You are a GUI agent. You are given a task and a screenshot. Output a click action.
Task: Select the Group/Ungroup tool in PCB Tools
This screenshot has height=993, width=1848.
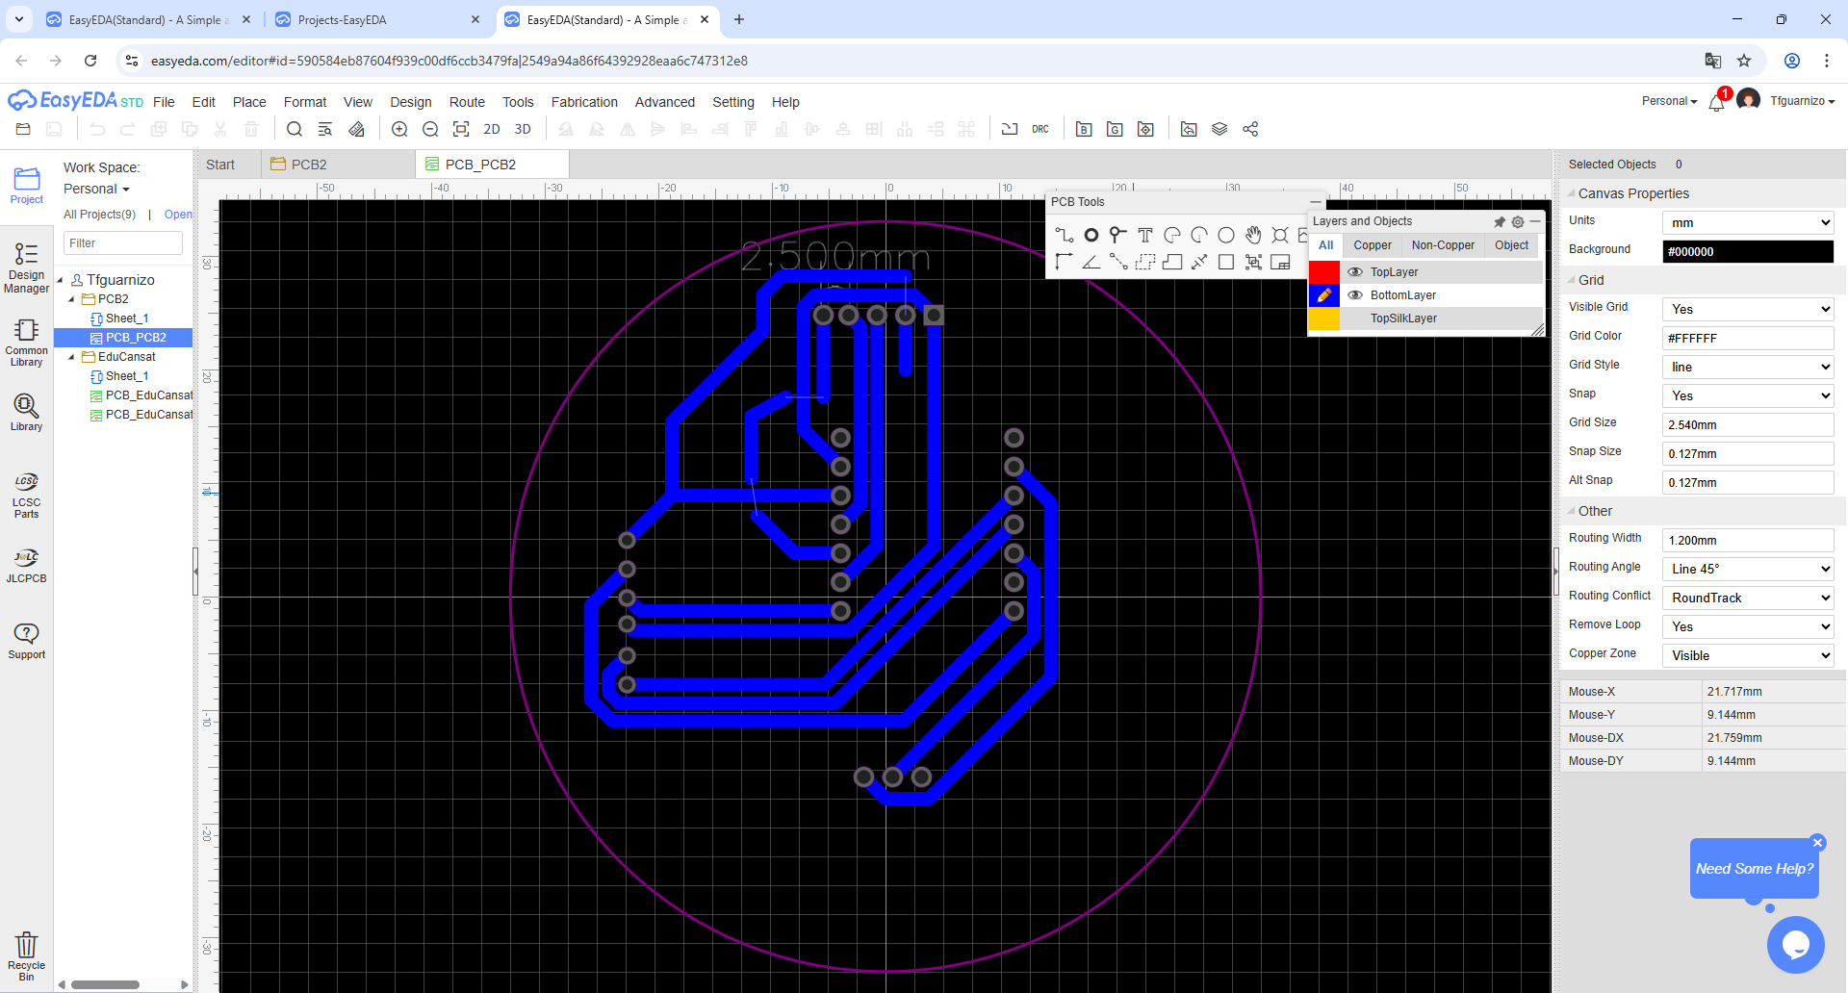point(1252,262)
